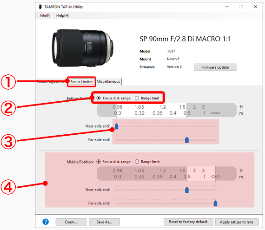Click the lens product image
The width and height of the screenshot is (265, 230).
coord(83,48)
